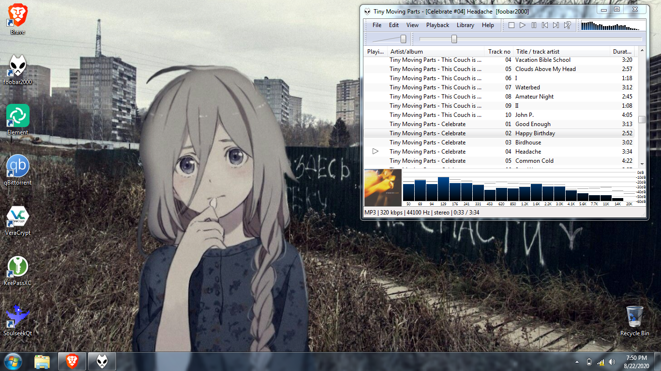Click the foobar2000 title bar icon
Screen dimensions: 661x371
(368, 12)
